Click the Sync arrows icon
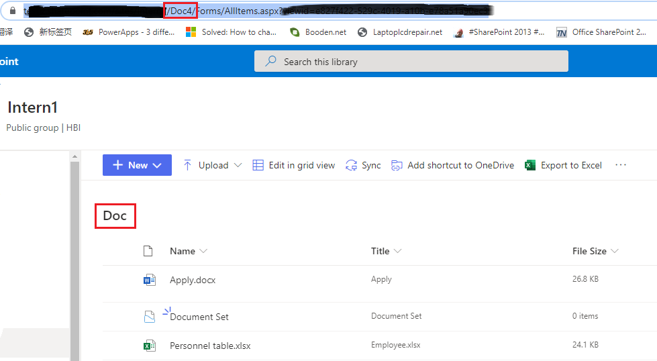Screen dimensions: 657x361 point(351,166)
